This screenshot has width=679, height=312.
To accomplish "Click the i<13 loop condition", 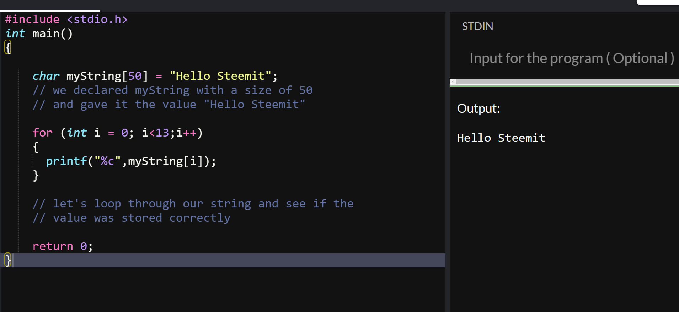I will tap(155, 133).
